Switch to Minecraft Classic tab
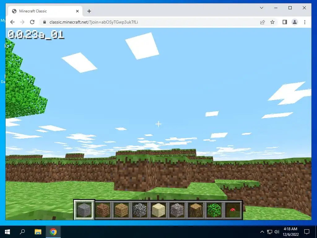The width and height of the screenshot is (317, 238). pos(45,11)
